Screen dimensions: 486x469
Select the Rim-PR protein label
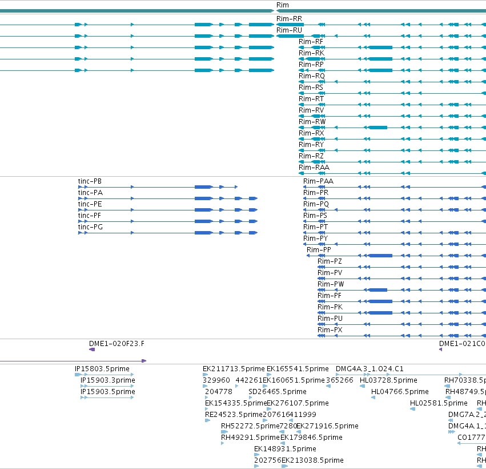point(316,193)
